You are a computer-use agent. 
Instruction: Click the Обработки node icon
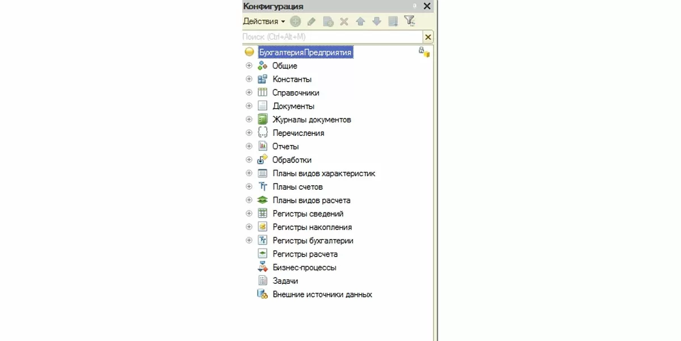pos(262,160)
